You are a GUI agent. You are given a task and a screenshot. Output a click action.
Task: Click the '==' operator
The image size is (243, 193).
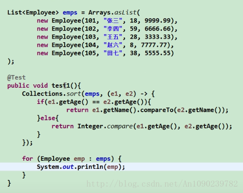96,102
